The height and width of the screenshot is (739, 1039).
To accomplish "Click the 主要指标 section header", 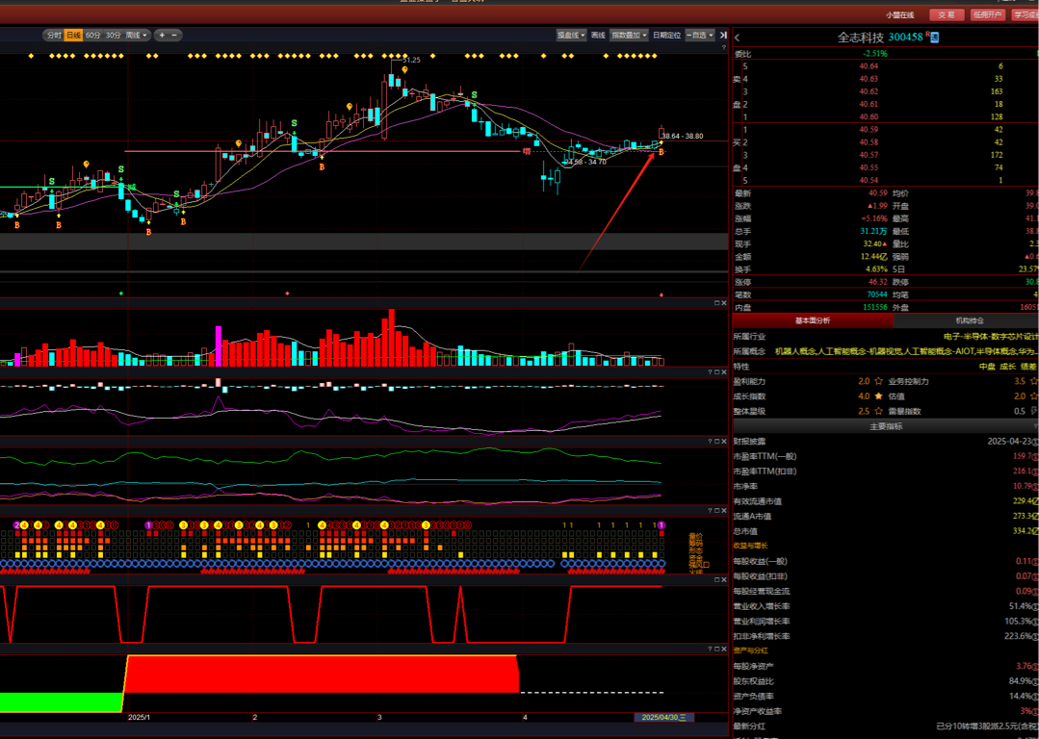I will pyautogui.click(x=886, y=426).
